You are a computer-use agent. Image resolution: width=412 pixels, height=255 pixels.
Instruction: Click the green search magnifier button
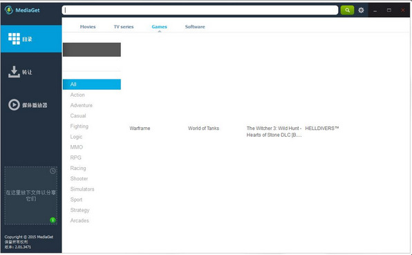[x=347, y=10]
